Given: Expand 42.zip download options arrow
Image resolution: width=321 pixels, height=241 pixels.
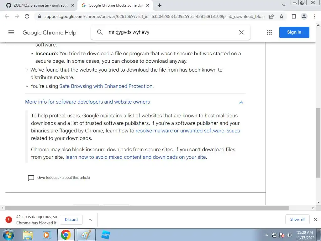Looking at the screenshot, I should [x=90, y=219].
